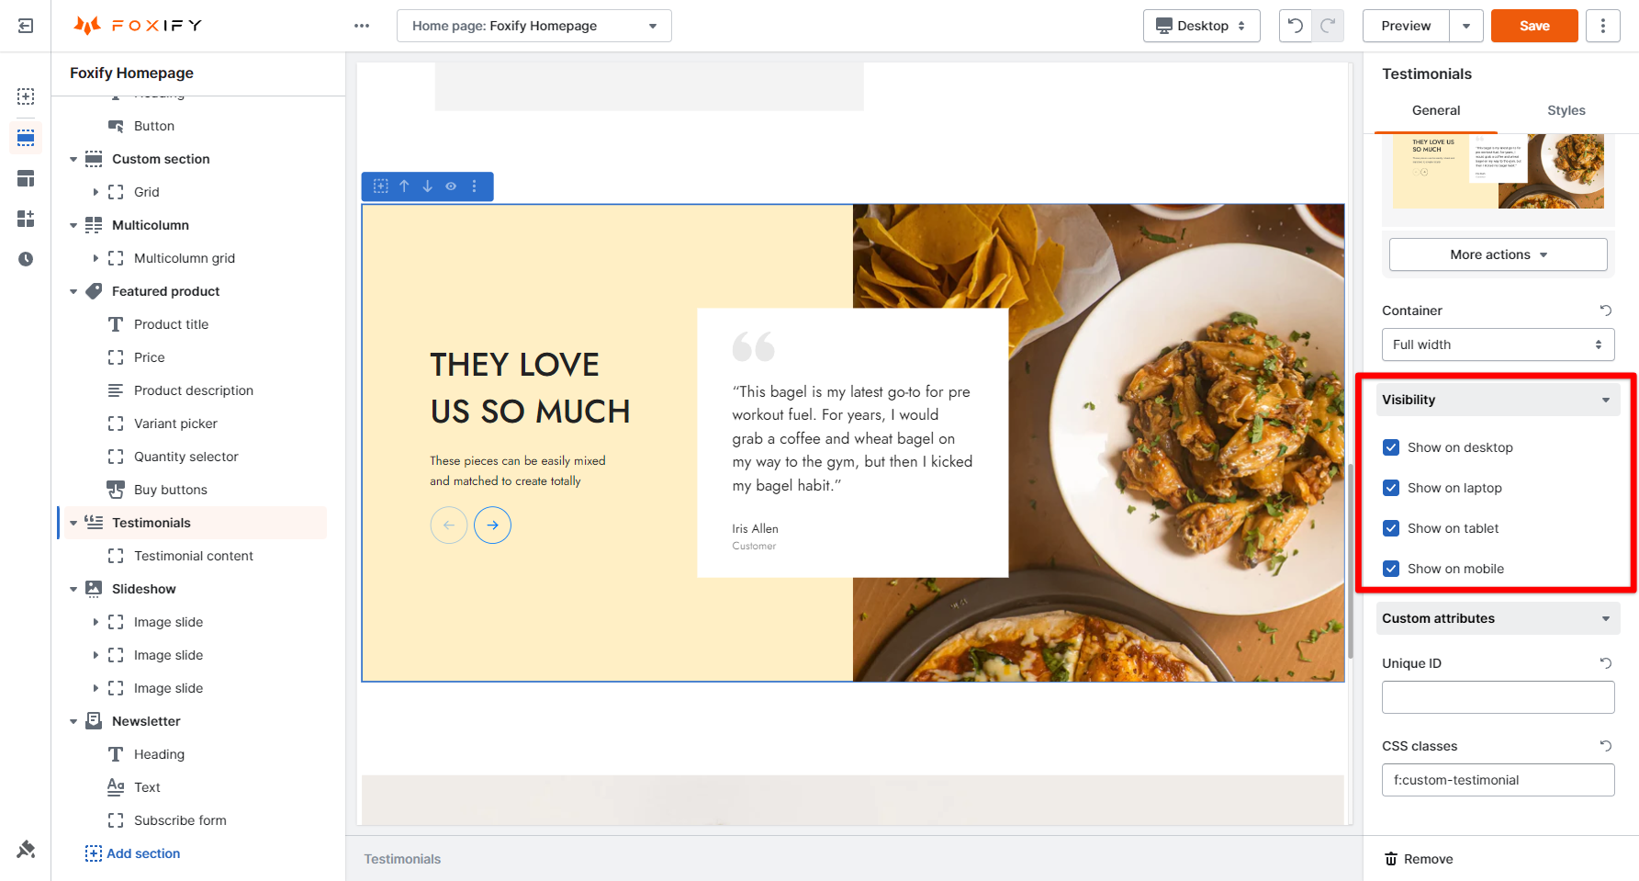Click the previous testimonial arrow
Viewport: 1639px width, 881px height.
(x=449, y=525)
